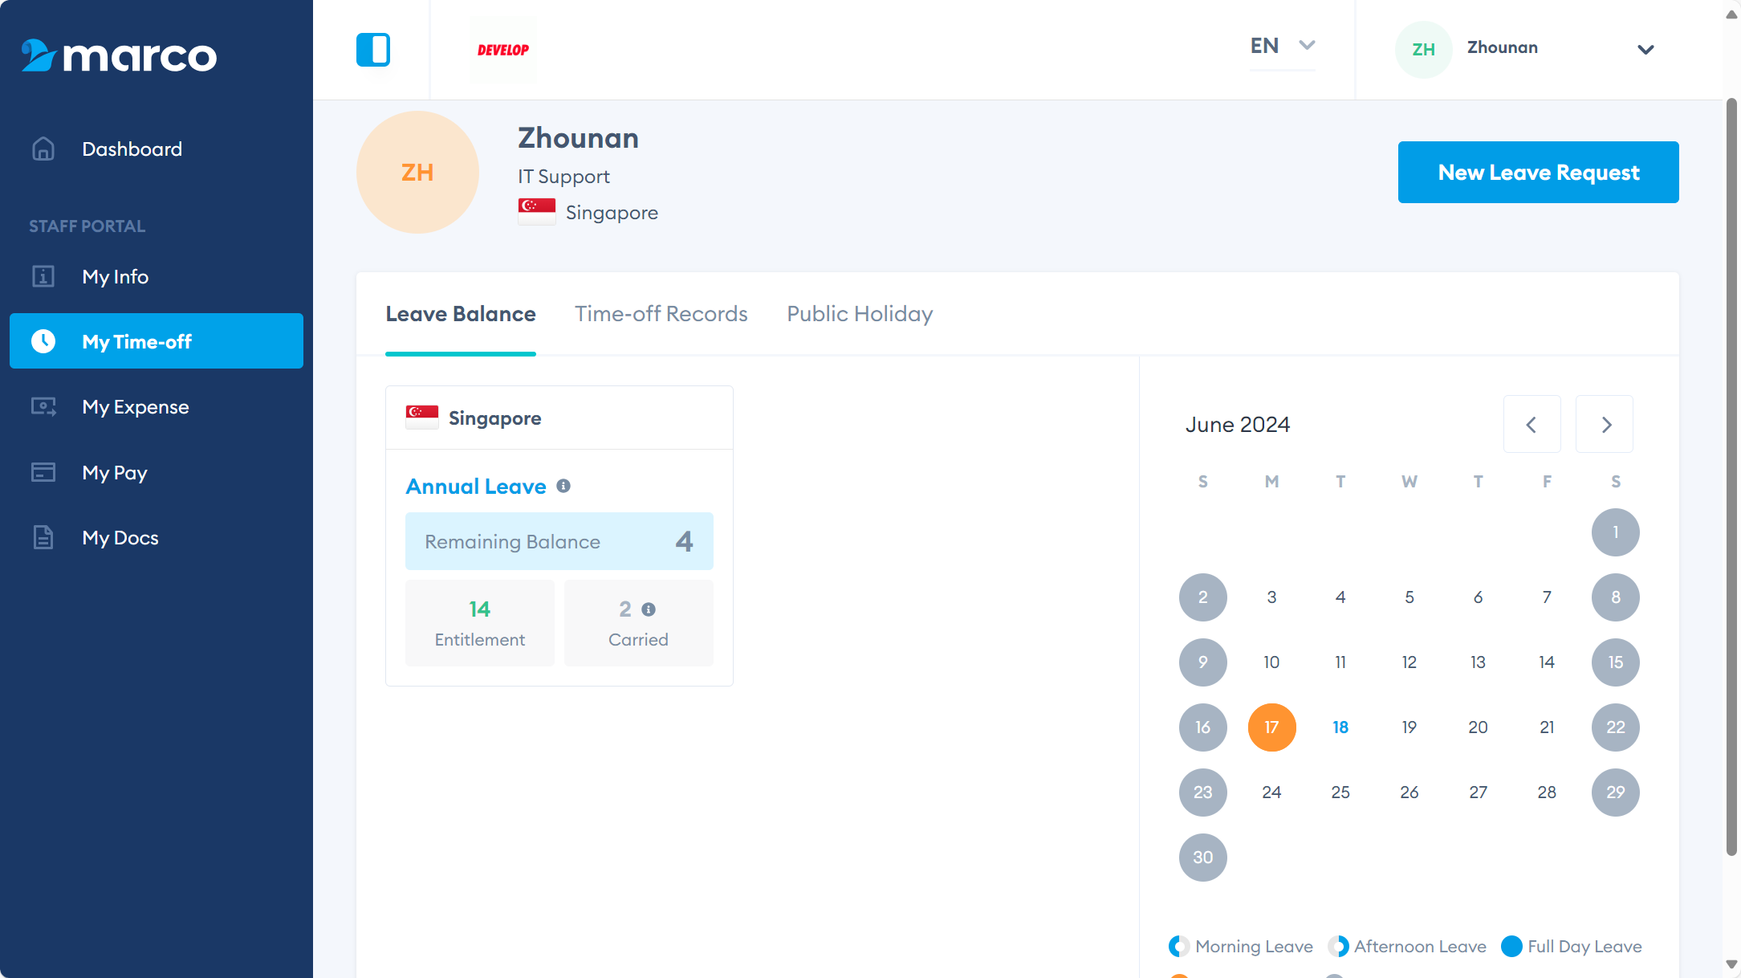Open My Docs in sidebar
Viewport: 1741px width, 978px height.
pyautogui.click(x=120, y=538)
